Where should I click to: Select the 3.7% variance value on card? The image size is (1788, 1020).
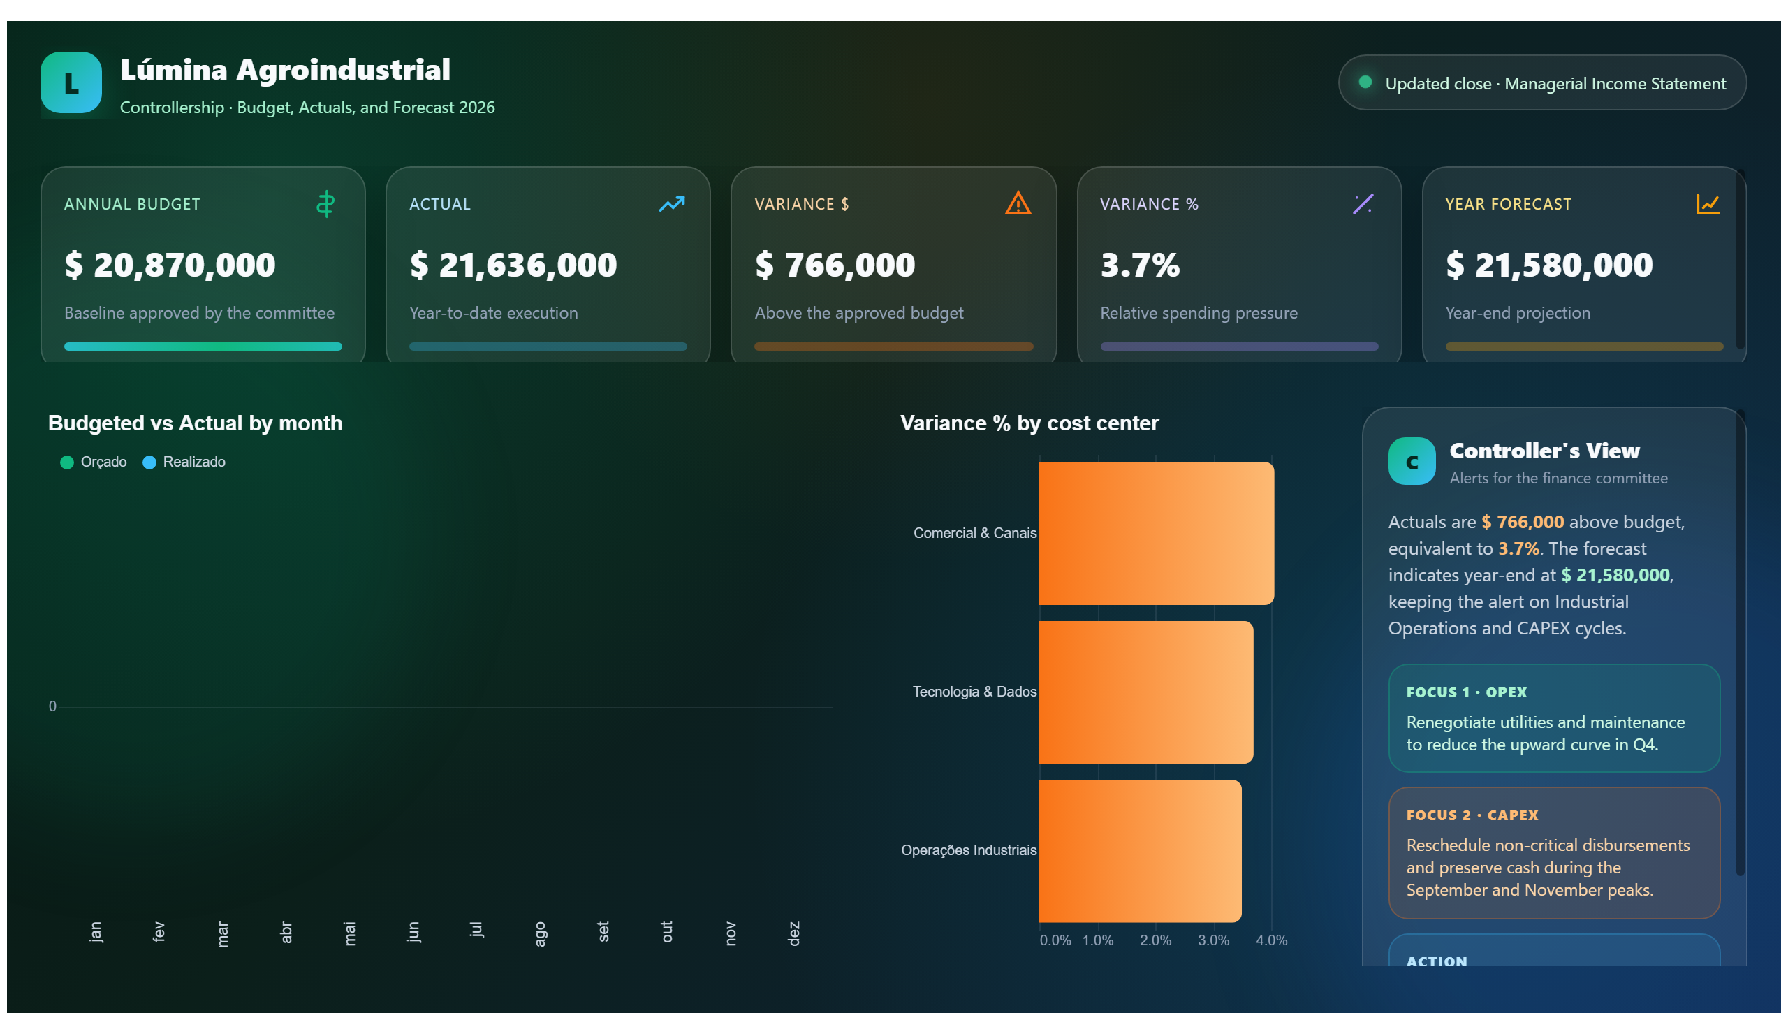(x=1140, y=265)
